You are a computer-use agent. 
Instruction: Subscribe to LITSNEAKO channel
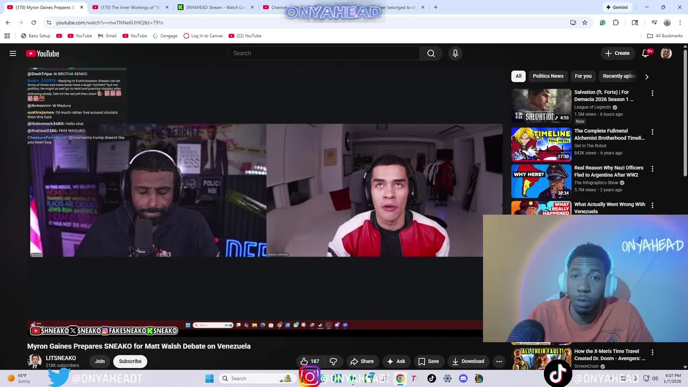(x=130, y=361)
